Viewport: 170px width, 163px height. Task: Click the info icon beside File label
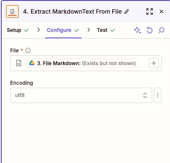click(28, 51)
